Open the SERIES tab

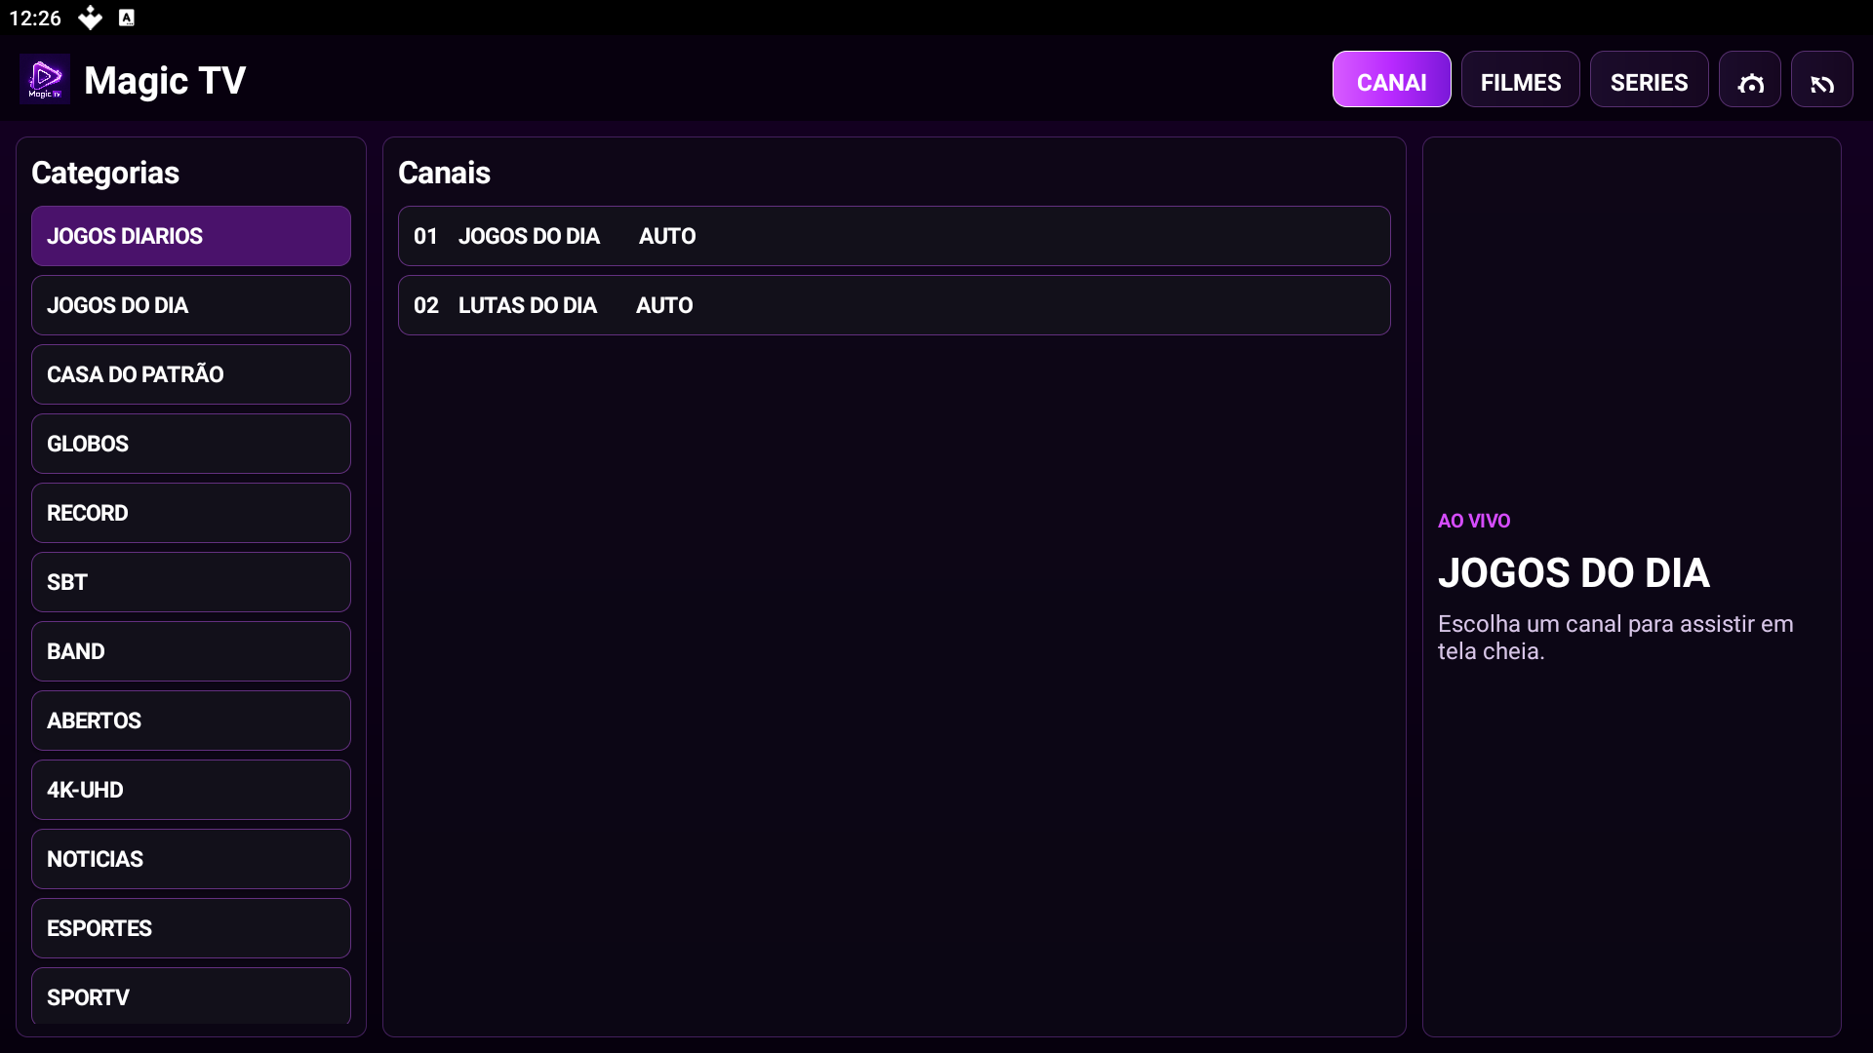point(1649,80)
